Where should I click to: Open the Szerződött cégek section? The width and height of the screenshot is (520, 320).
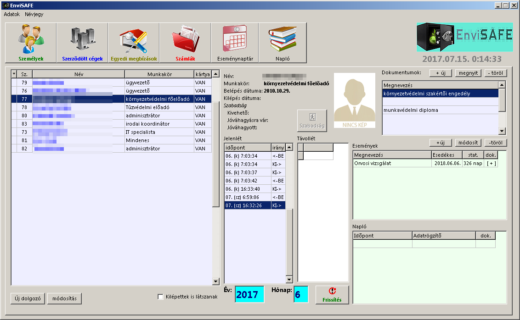point(82,43)
